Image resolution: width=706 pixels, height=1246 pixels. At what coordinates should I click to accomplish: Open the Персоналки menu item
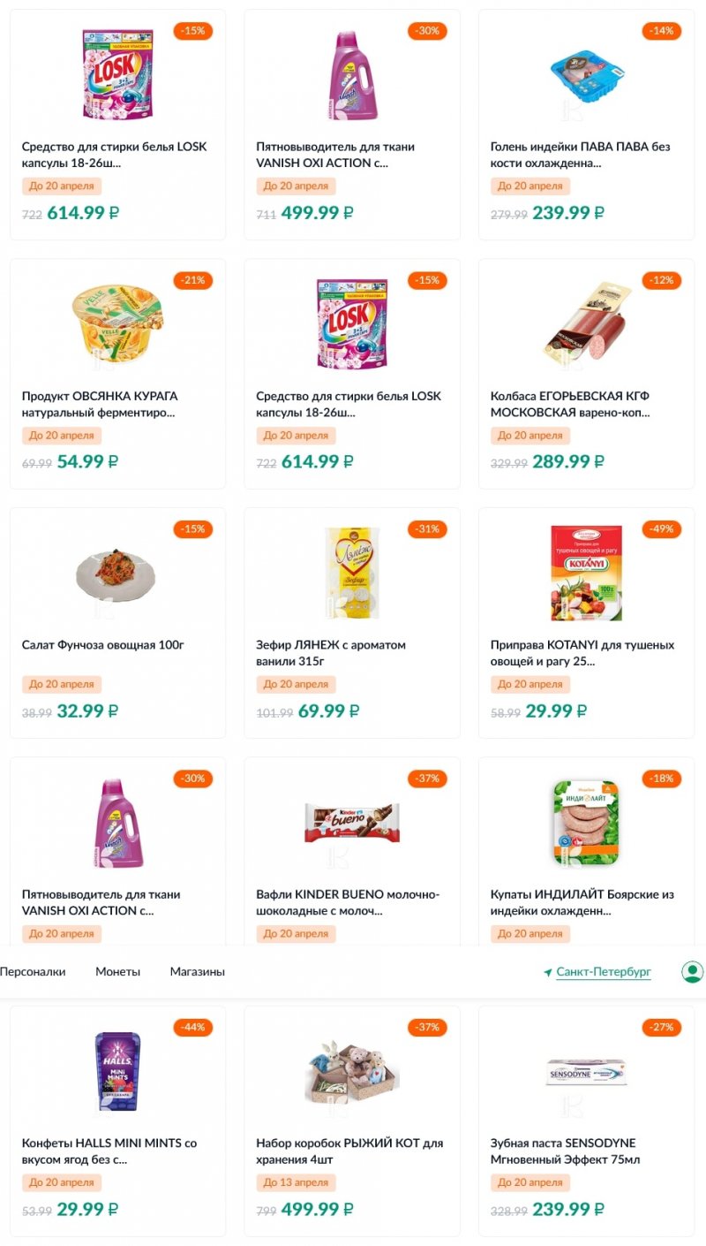33,972
